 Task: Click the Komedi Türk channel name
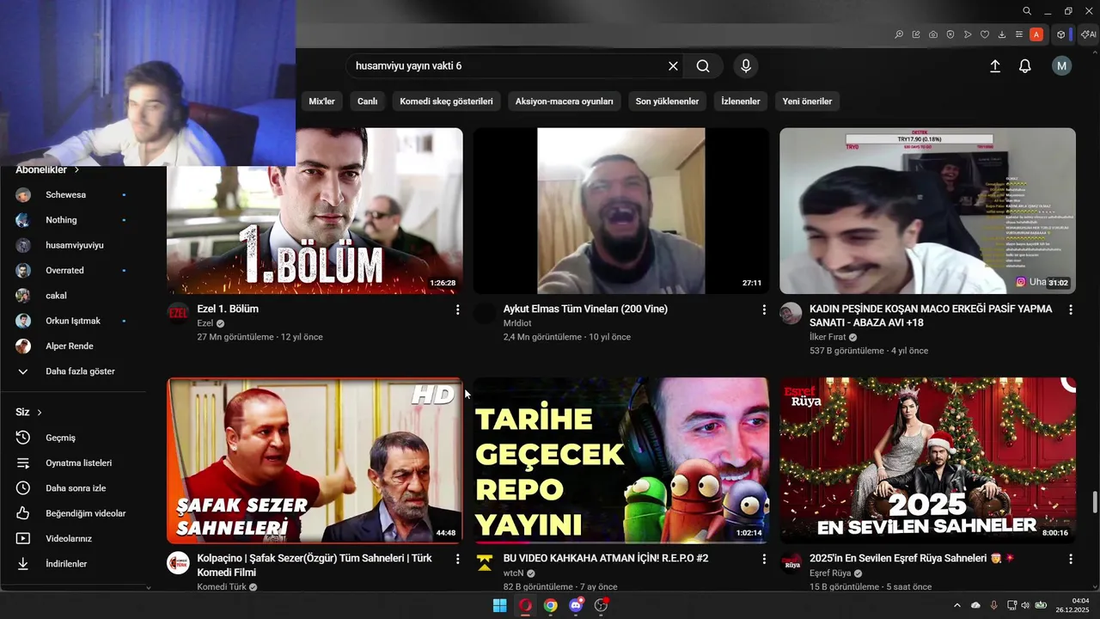pos(222,587)
